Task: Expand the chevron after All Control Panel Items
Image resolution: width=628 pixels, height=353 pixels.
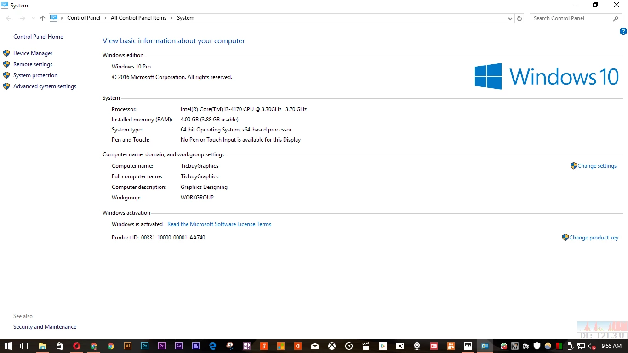Action: click(x=172, y=18)
